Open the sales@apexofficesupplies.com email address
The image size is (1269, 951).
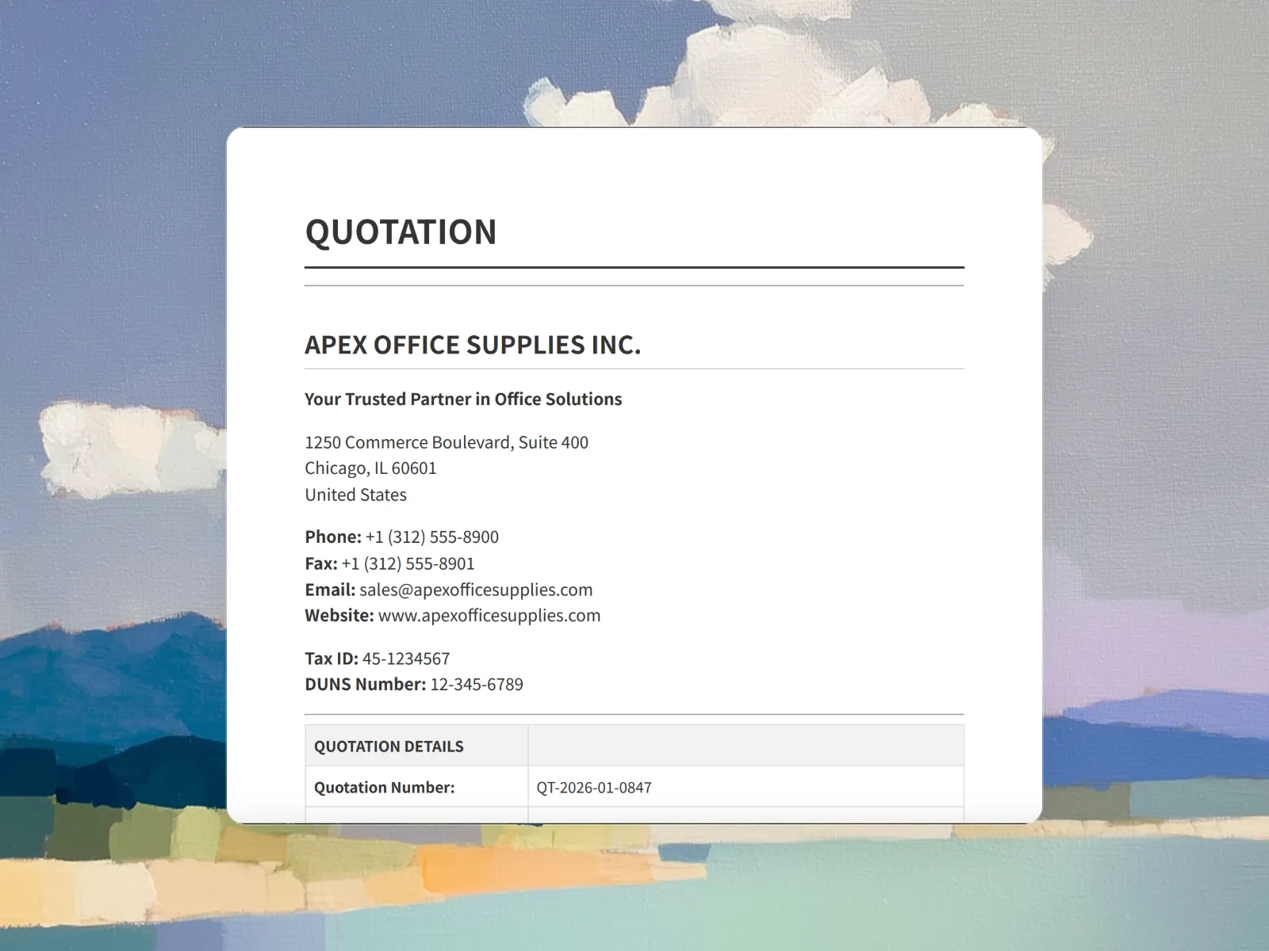tap(476, 590)
